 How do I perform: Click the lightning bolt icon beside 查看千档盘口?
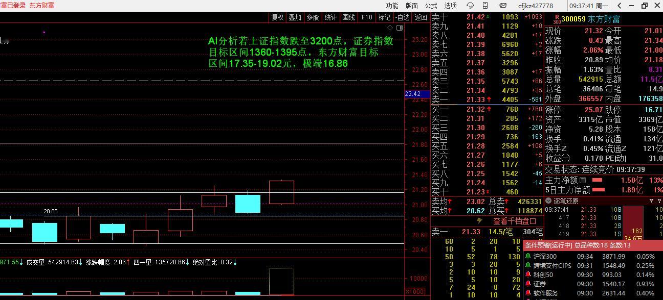point(479,221)
